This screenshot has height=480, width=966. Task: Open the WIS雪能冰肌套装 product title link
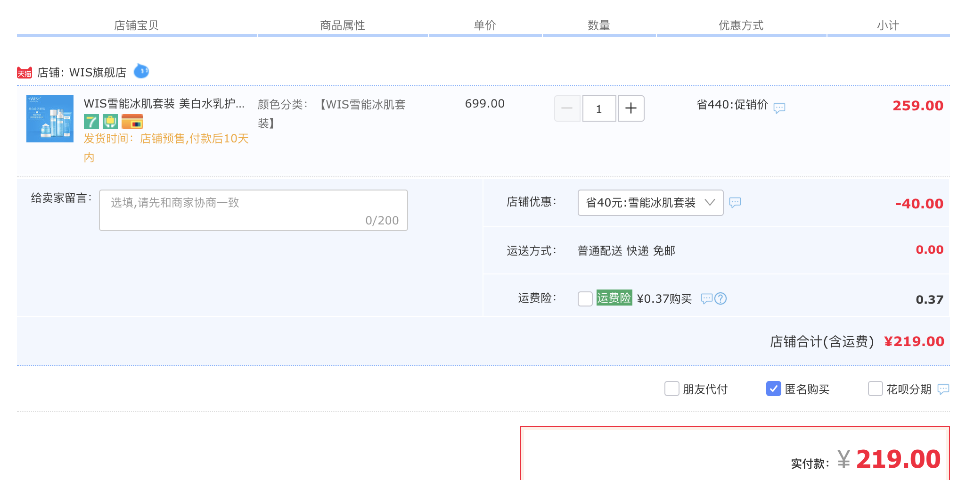[164, 104]
